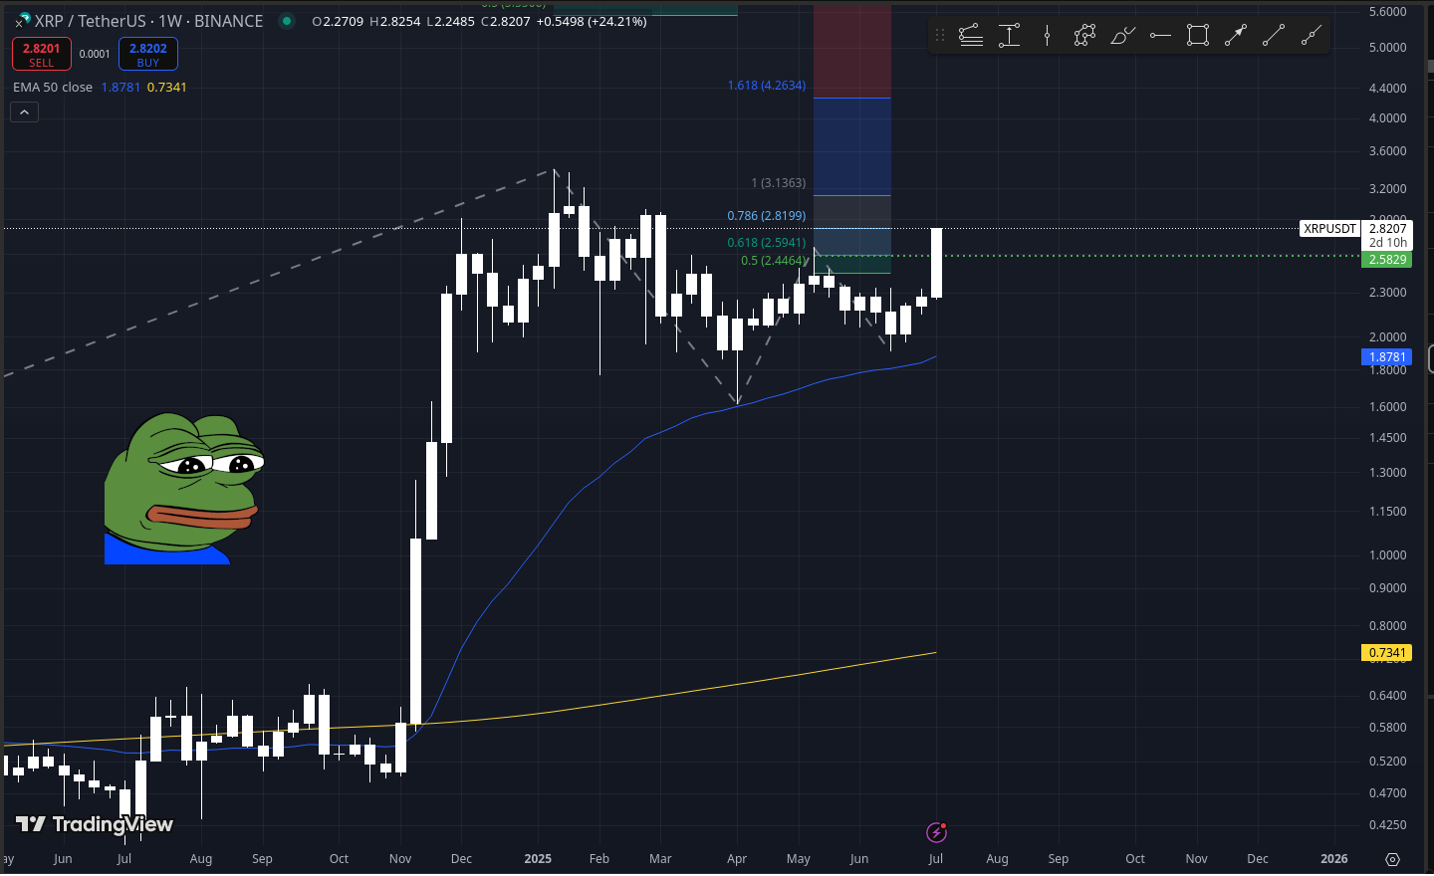
Task: Click price axis level 5.0000
Action: (x=1388, y=48)
